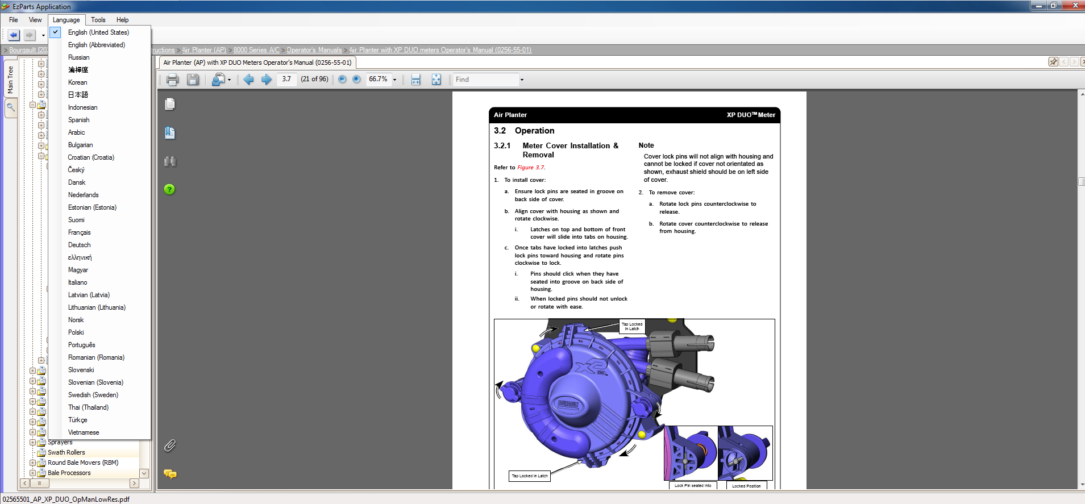Screen dimensions: 1085x504
Task: Open zoom percentage dropdown arrow
Action: click(394, 80)
